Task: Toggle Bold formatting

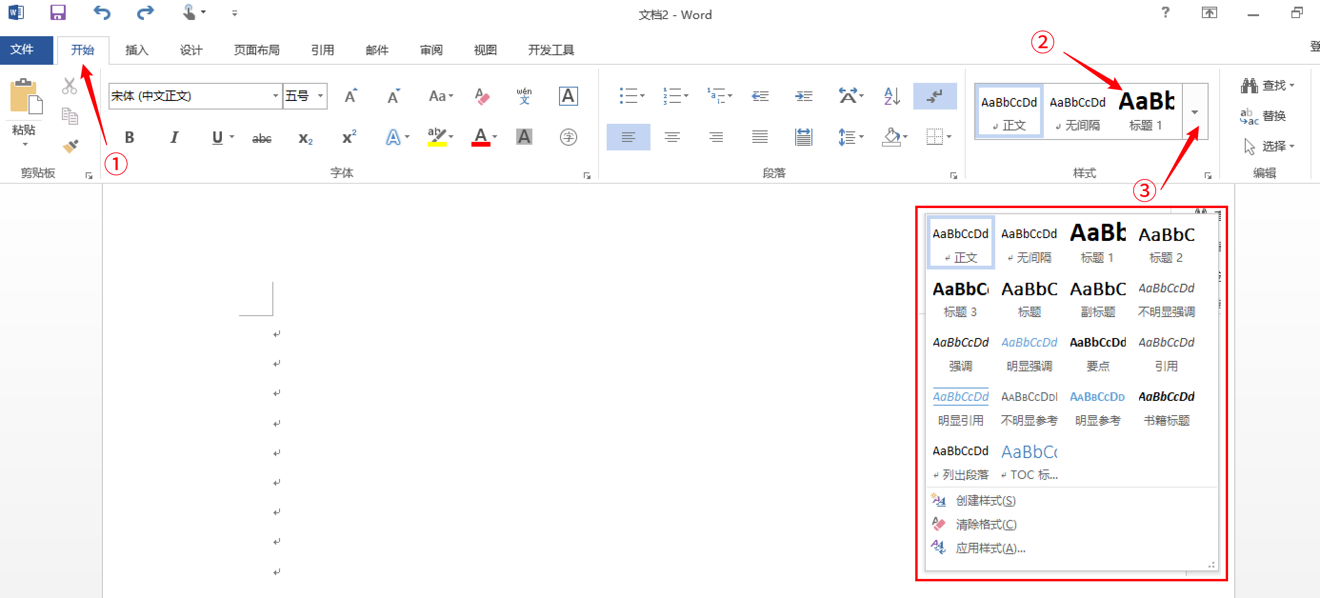Action: (129, 137)
